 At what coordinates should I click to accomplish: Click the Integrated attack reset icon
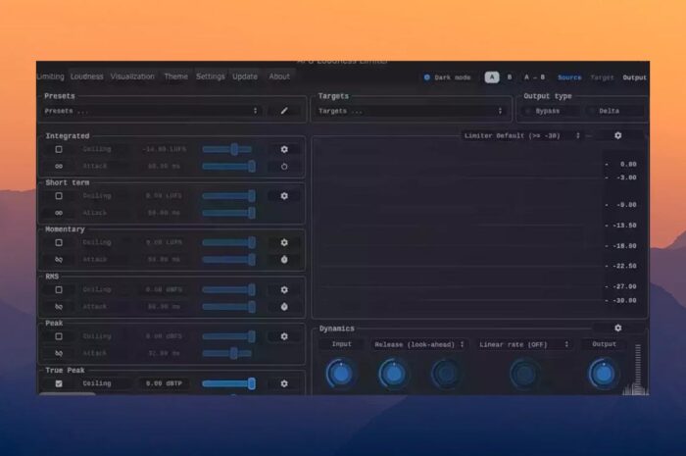(284, 167)
